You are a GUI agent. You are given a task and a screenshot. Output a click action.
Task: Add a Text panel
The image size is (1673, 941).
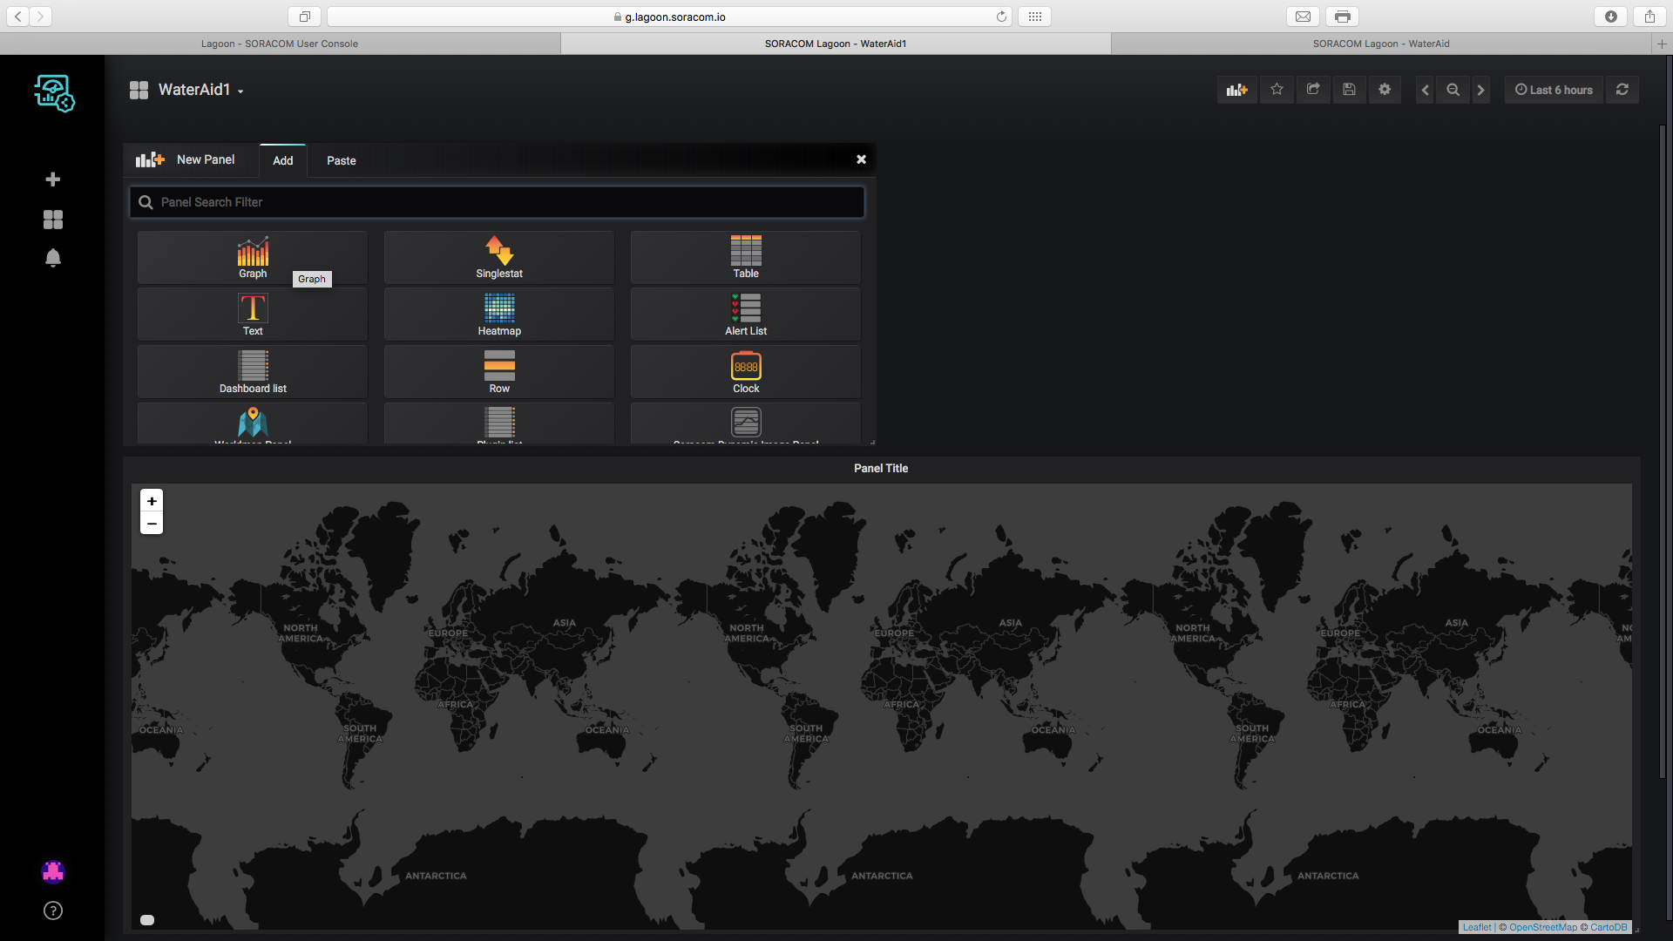point(253,315)
